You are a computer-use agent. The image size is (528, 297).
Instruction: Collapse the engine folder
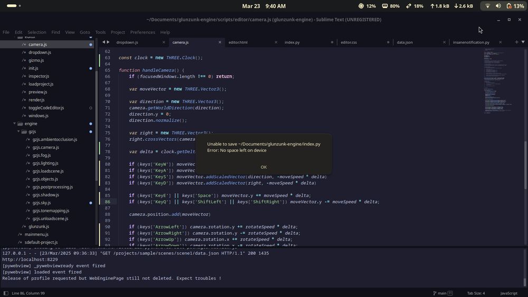pyautogui.click(x=14, y=124)
